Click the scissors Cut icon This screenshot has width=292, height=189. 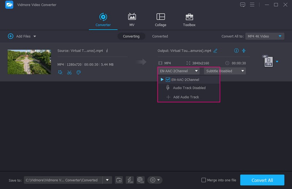coord(69,72)
